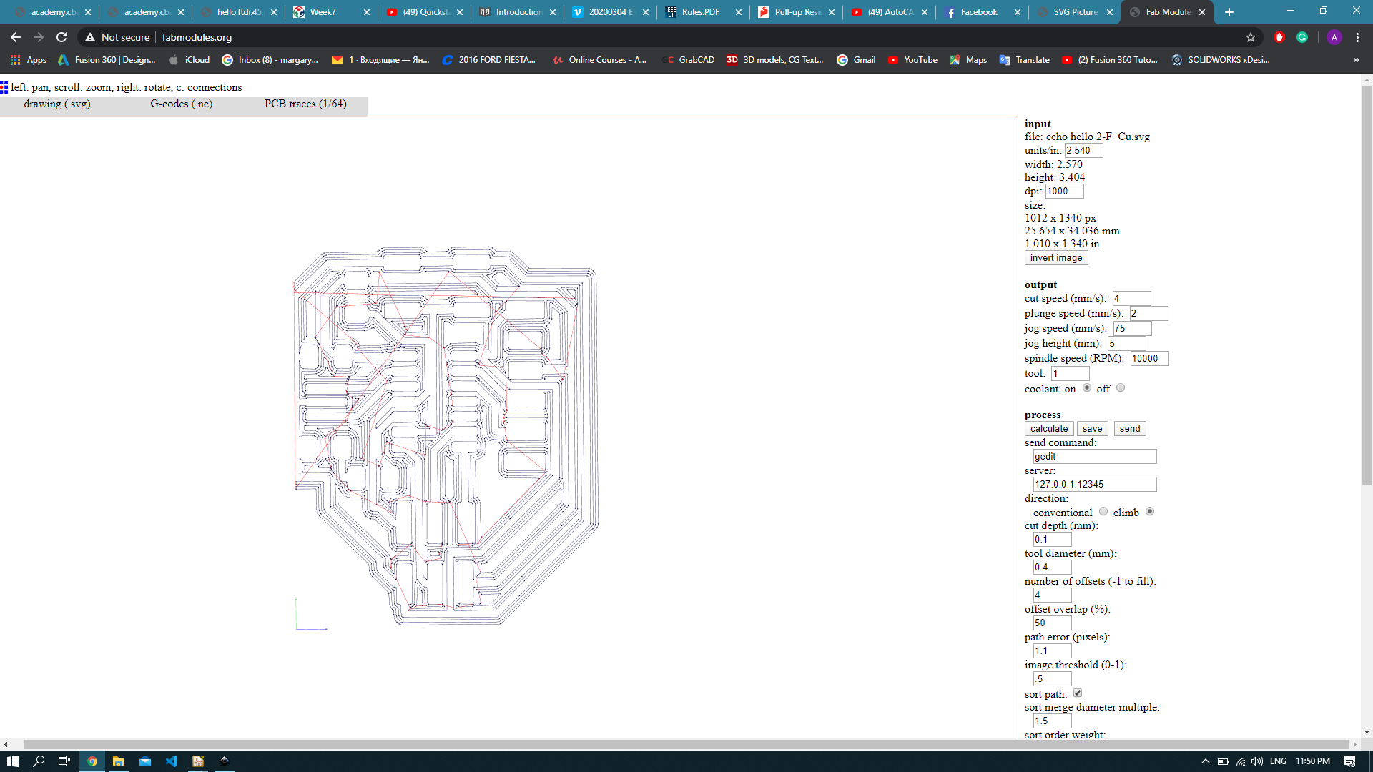This screenshot has height=772, width=1373.
Task: Click the save button
Action: pos(1092,429)
